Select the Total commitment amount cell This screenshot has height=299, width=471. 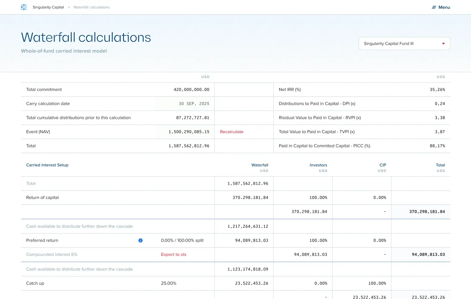coord(191,90)
